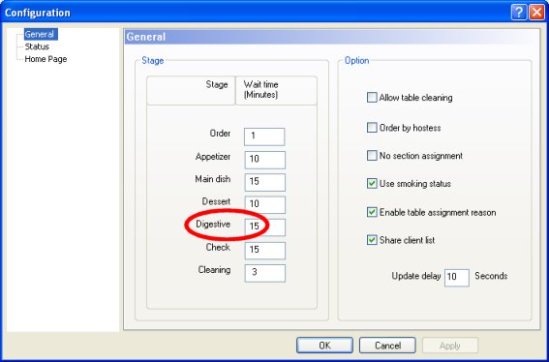Click the Digestive wait time field

(x=265, y=226)
